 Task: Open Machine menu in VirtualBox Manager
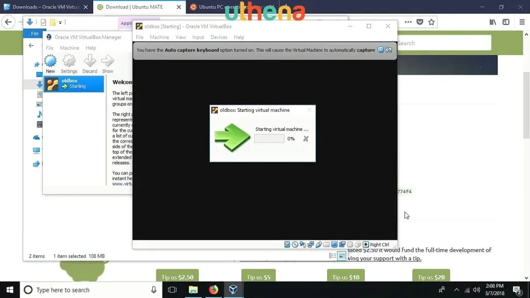pyautogui.click(x=69, y=48)
